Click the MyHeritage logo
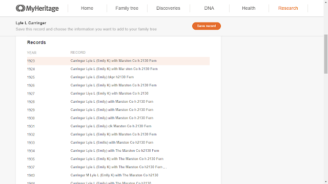 click(x=37, y=8)
